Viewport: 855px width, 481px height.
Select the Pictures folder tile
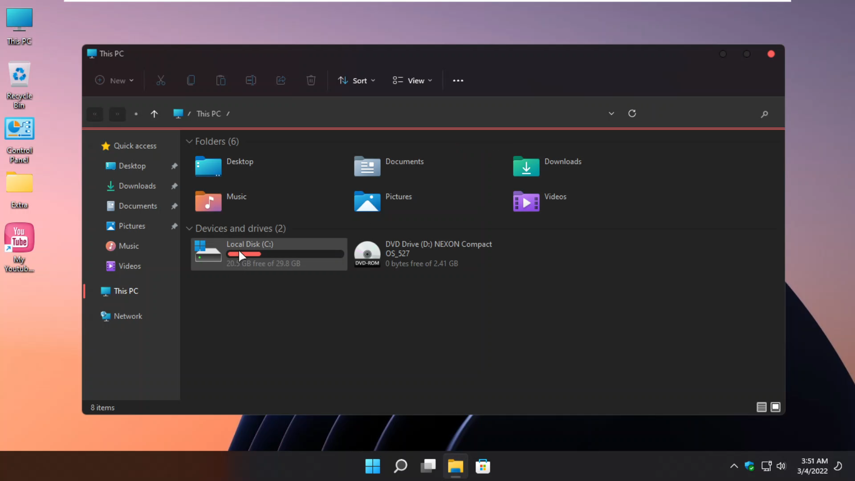(383, 201)
